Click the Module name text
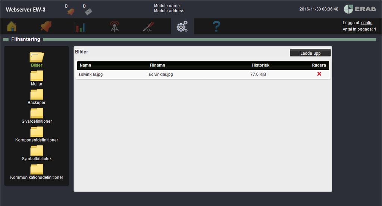382x206 pixels. [167, 6]
